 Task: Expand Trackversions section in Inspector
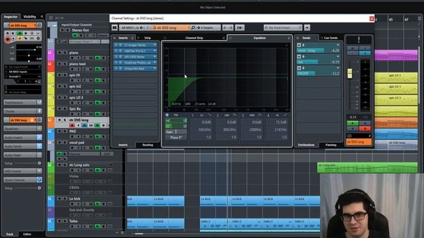click(23, 102)
